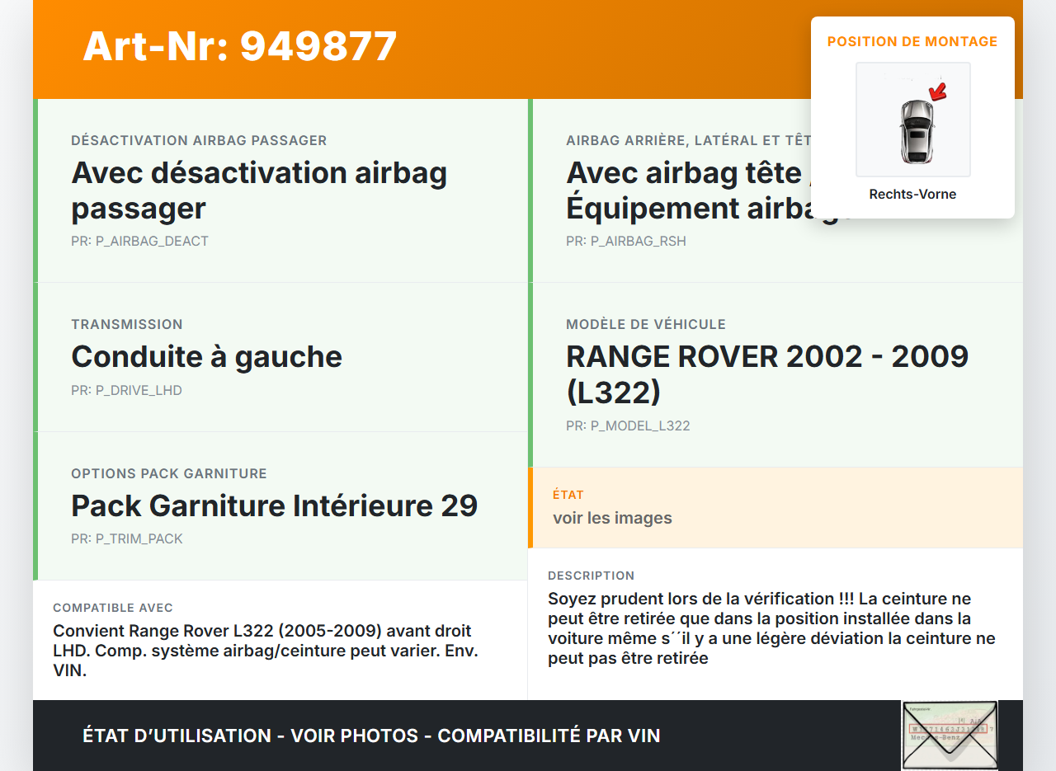Click COMPATIBILITÉ PAR VIN in the footer

tap(549, 735)
